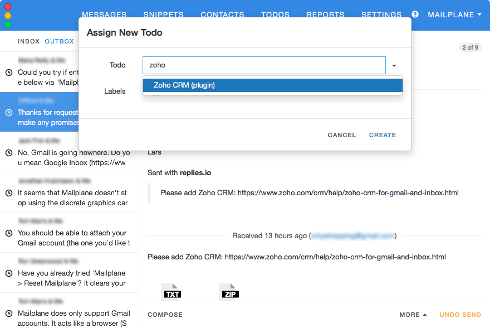Click the help question mark icon

point(415,15)
